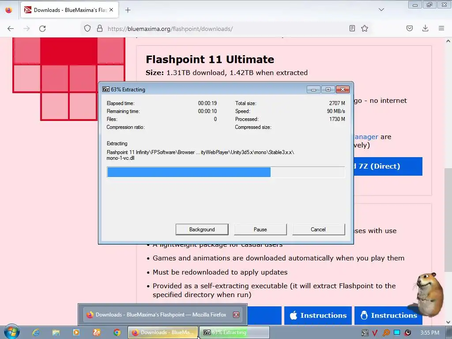The width and height of the screenshot is (452, 339).
Task: Click the page vertical scrollbar thumb
Action: coord(448,219)
